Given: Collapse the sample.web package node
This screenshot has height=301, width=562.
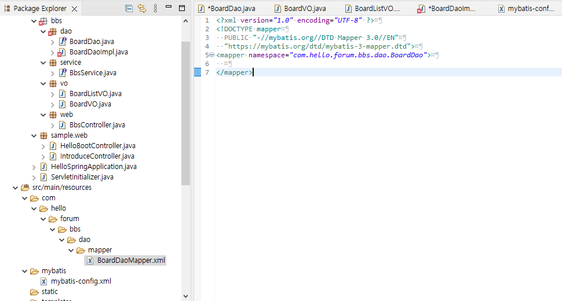Looking at the screenshot, I should (x=34, y=135).
